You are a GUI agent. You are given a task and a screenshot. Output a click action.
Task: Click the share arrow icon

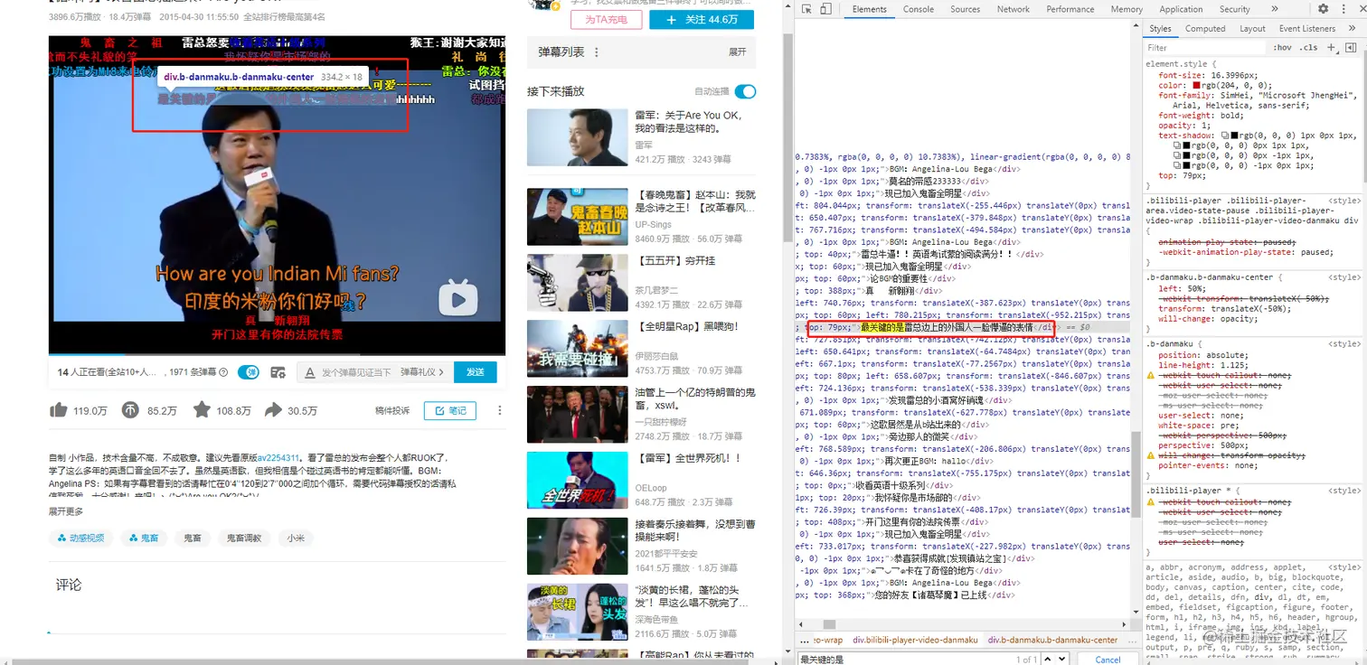pyautogui.click(x=273, y=410)
